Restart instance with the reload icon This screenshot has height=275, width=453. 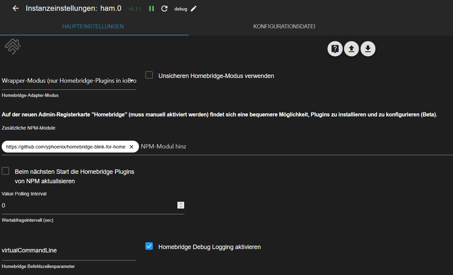point(164,9)
